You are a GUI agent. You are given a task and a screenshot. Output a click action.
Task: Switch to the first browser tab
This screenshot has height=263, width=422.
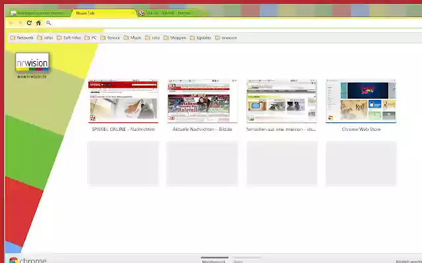click(38, 12)
